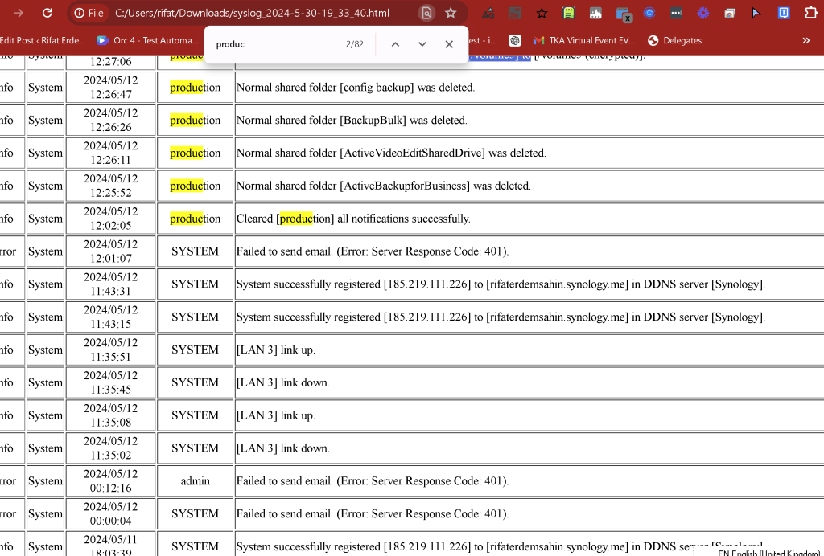Open the stacked Chrome windows extension icon
The width and height of the screenshot is (824, 556).
730,13
